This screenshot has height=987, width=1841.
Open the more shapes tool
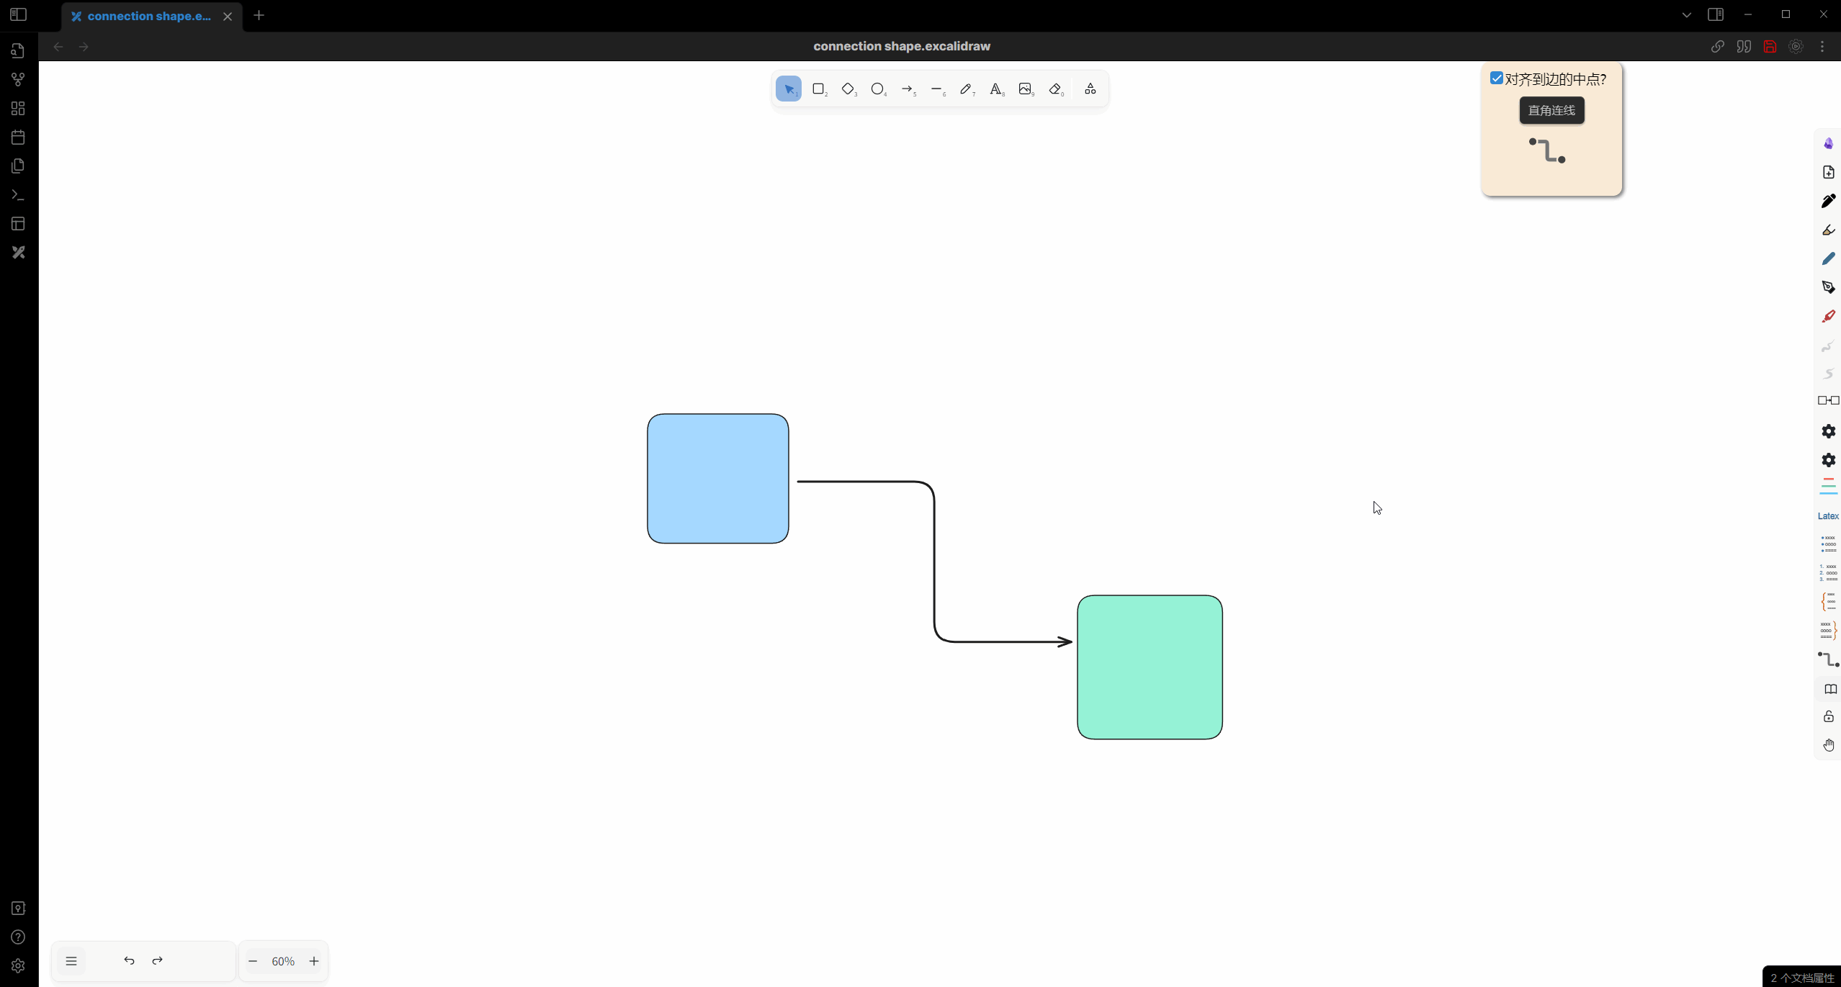tap(1090, 89)
